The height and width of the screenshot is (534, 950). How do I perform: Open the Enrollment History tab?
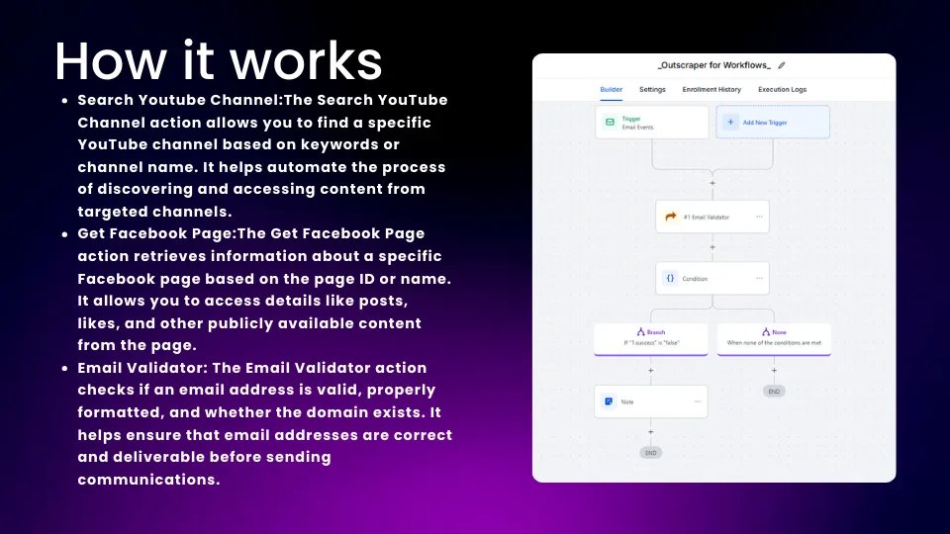pos(712,90)
